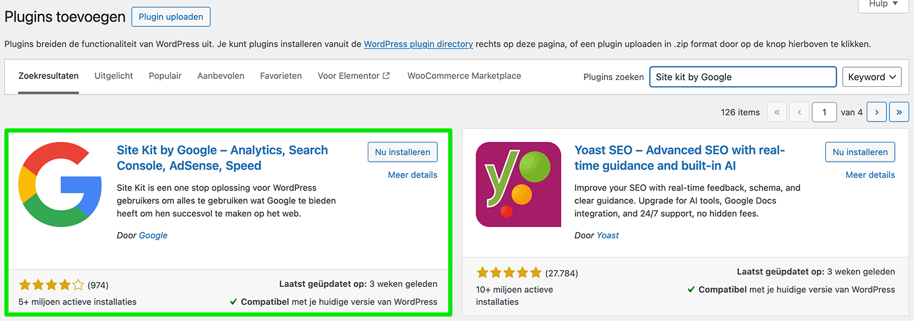Open the WordPress plugin directory link
This screenshot has width=914, height=321.
[418, 44]
